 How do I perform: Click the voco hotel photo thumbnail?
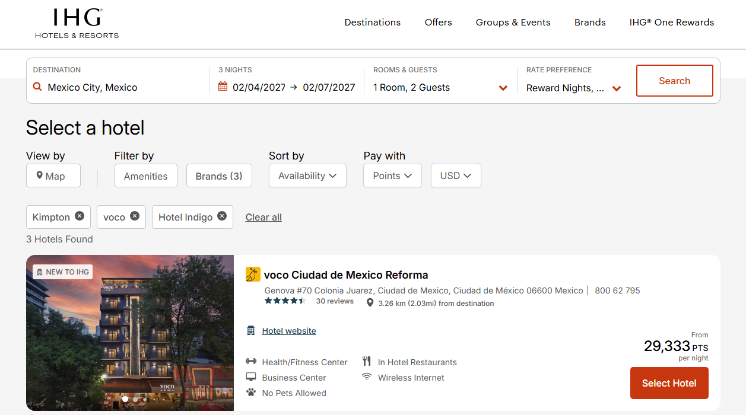[130, 333]
